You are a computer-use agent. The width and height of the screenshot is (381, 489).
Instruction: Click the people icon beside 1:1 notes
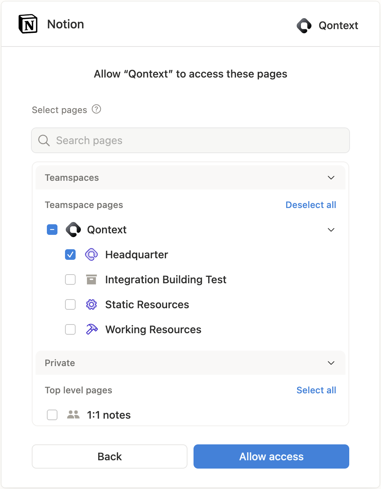[x=73, y=414]
